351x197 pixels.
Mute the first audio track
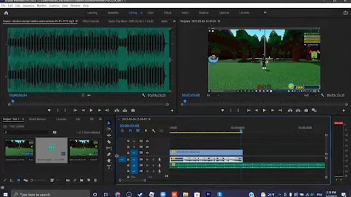148,159
